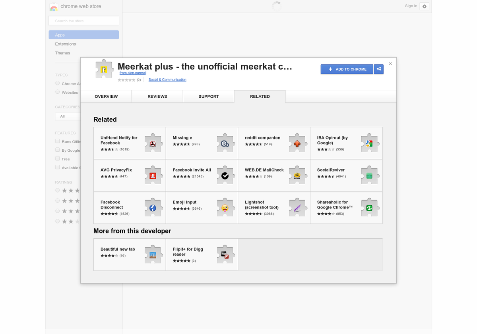477x334 pixels.
Task: Open Unfriend Notify for Facebook icon
Action: (153, 143)
